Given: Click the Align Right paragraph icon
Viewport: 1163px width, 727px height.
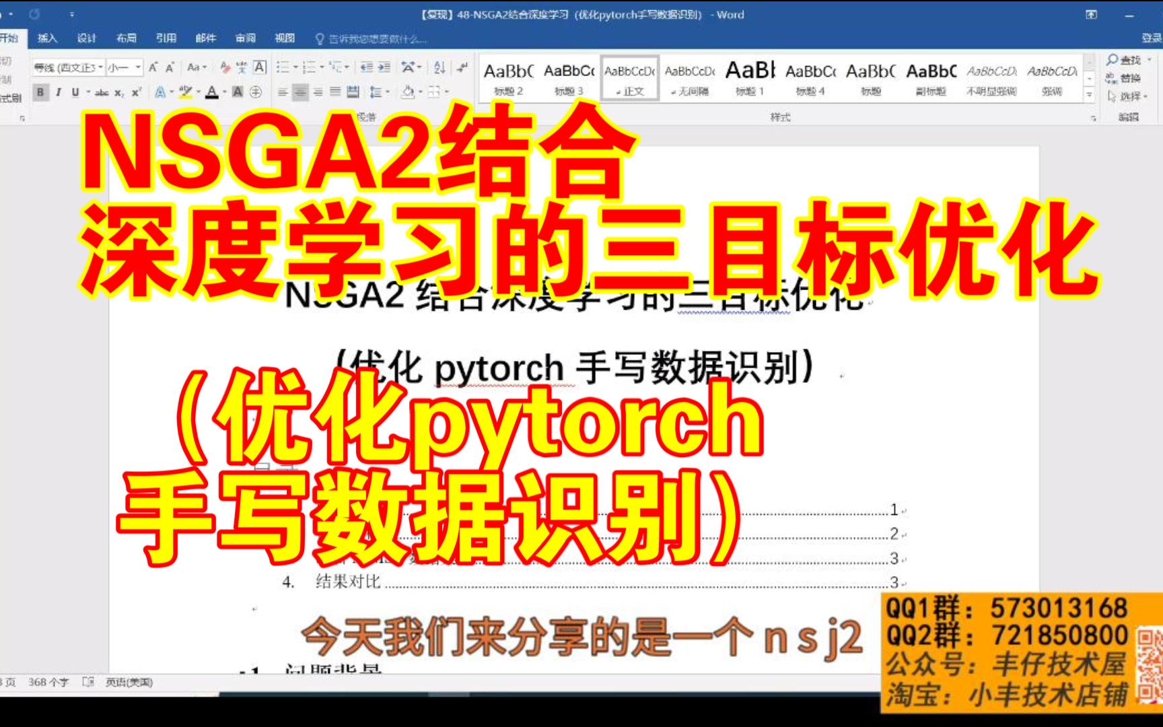Looking at the screenshot, I should pyautogui.click(x=318, y=92).
